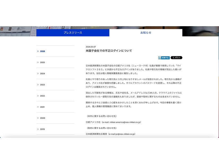Click the chevron icon beside 2020
This screenshot has height=164, width=219.
tap(38, 118)
